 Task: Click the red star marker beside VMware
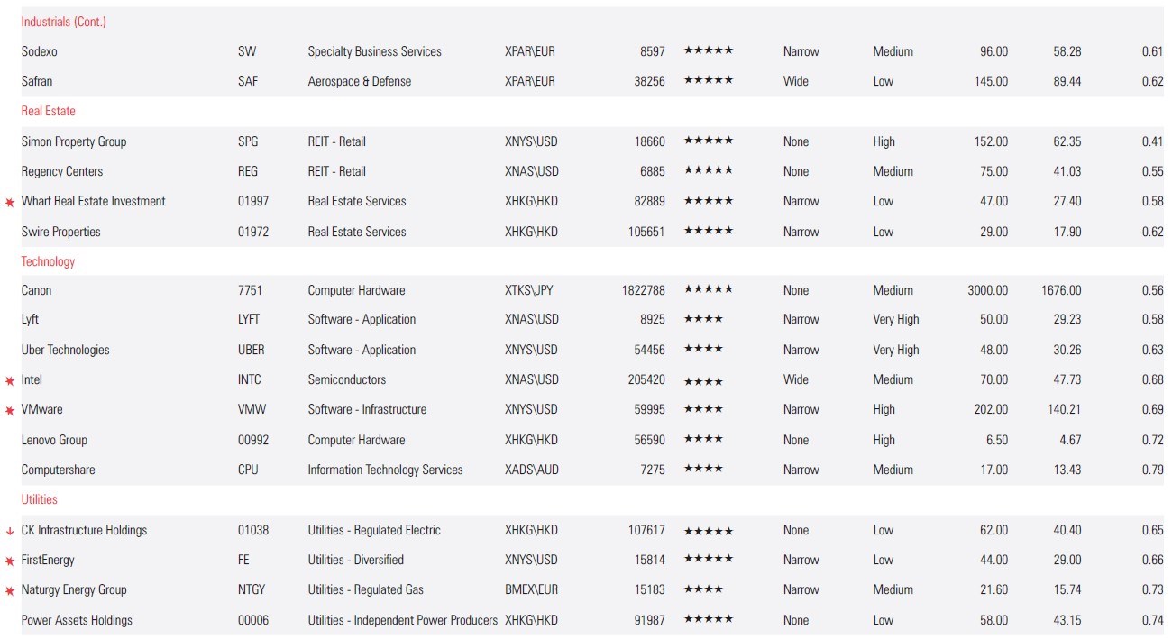[10, 411]
